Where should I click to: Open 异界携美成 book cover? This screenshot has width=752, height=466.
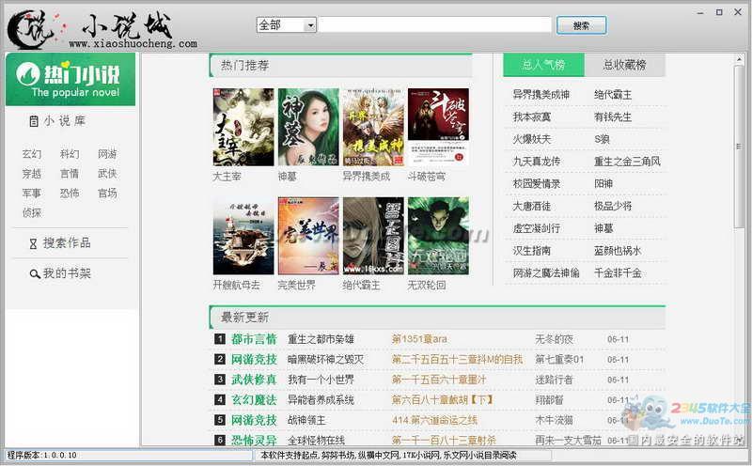pos(373,127)
